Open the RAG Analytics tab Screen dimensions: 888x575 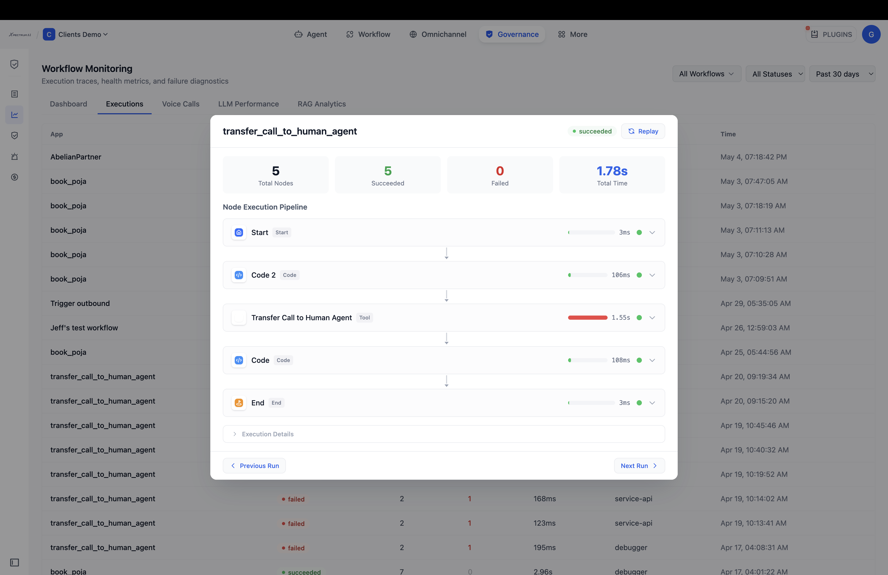(x=322, y=104)
